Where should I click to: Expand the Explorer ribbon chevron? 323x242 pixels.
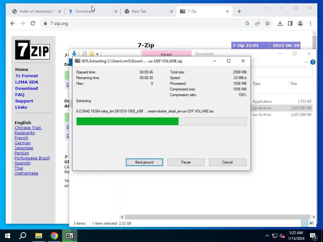pyautogui.click(x=306, y=62)
